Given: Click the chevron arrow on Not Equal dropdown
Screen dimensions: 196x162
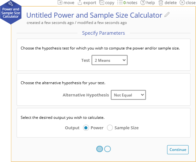Looking at the screenshot, I should (x=142, y=95).
